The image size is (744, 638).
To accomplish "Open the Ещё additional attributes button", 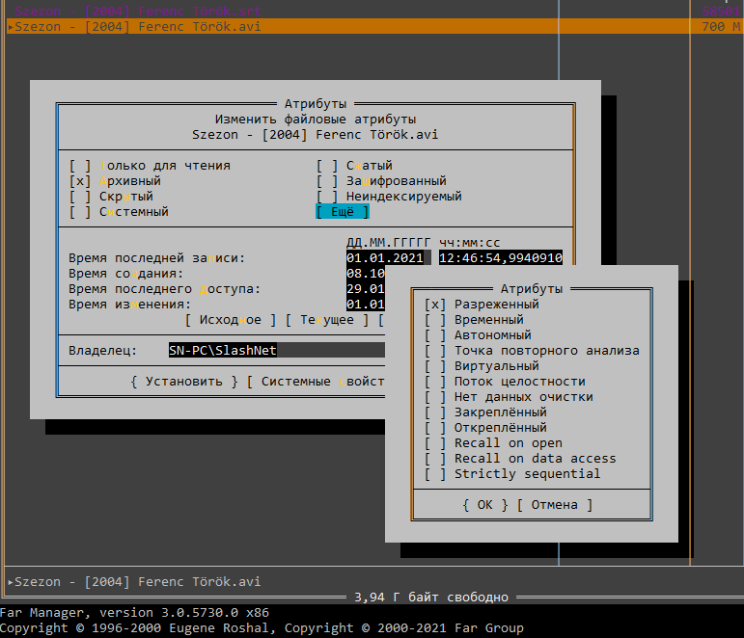I will coord(343,212).
